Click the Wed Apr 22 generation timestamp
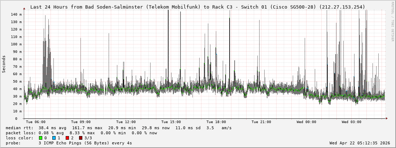 click(x=360, y=143)
